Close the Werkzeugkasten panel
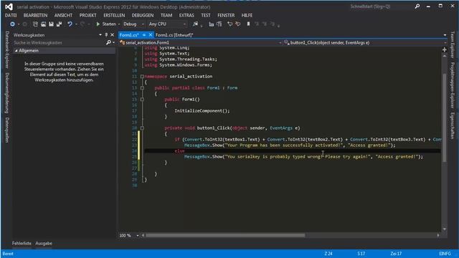The height and width of the screenshot is (258, 459). tap(112, 35)
